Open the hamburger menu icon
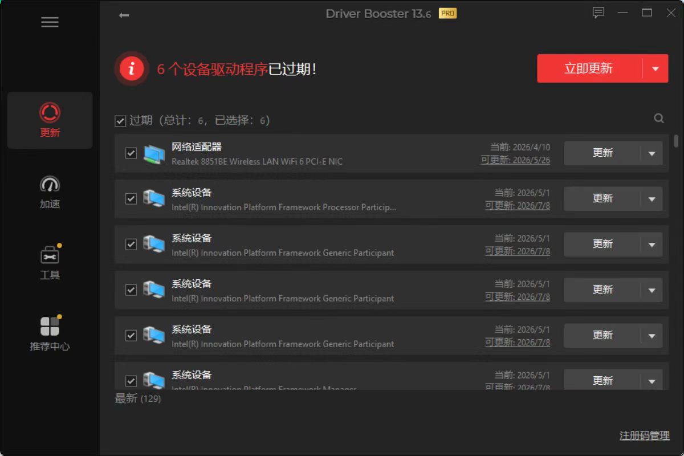 50,22
